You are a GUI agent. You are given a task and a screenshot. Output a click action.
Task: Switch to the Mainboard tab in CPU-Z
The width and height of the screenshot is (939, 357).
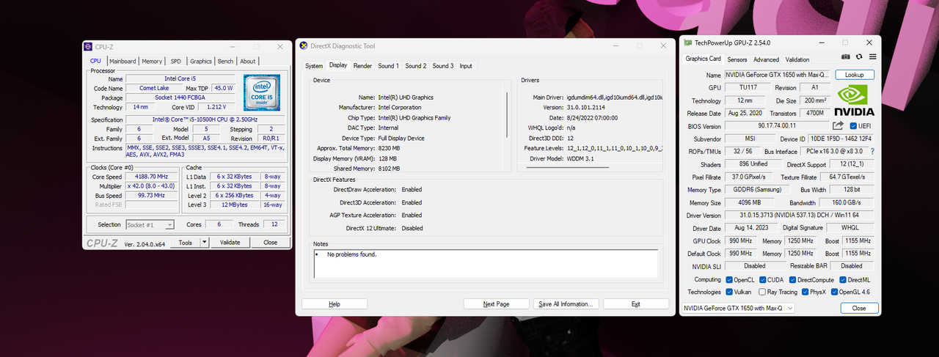pyautogui.click(x=123, y=62)
